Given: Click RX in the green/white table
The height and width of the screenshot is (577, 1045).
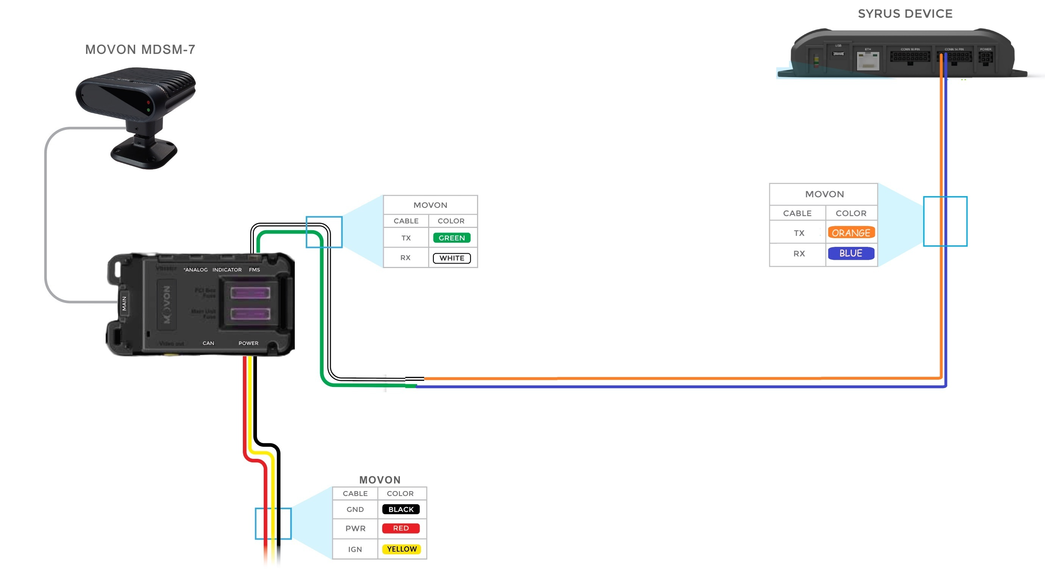Looking at the screenshot, I should (405, 257).
